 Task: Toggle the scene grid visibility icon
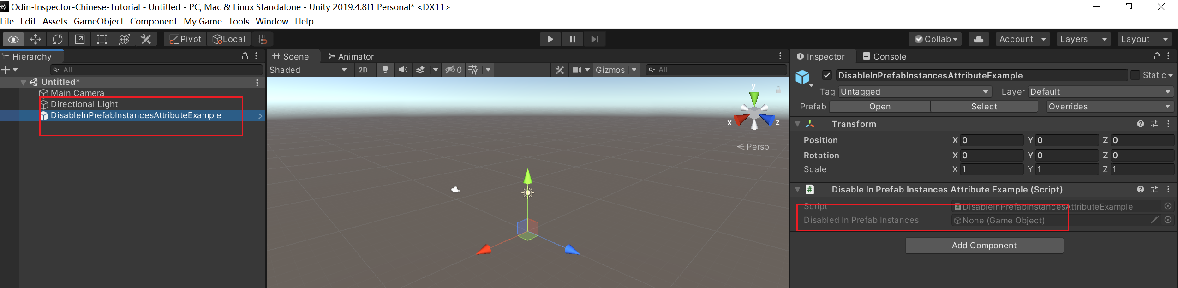(x=473, y=70)
